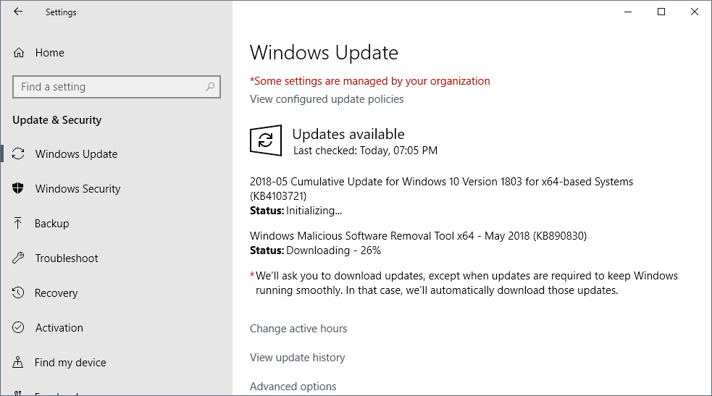Open Advanced options link
This screenshot has width=712, height=396.
point(293,387)
